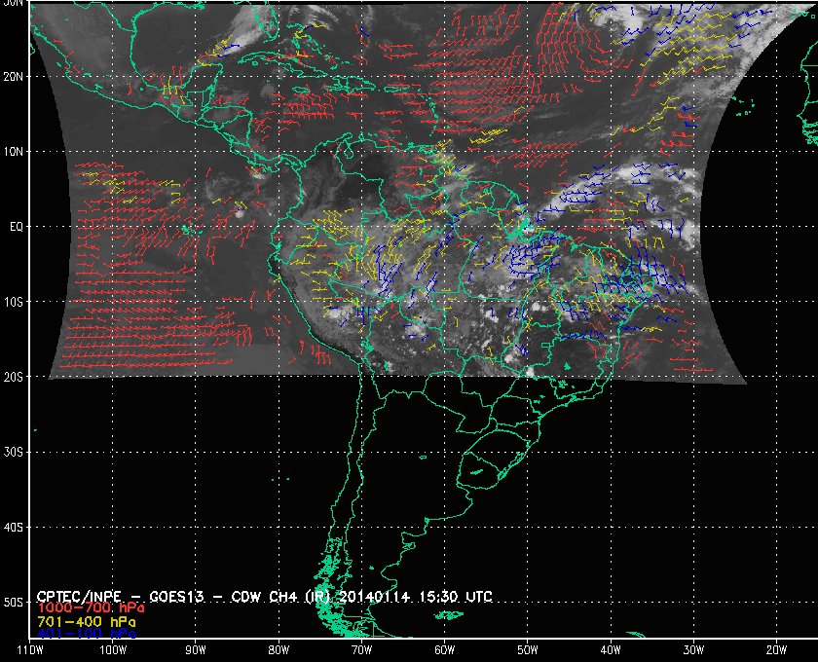Click the 100W longitude label
Viewport: 818px width, 662px height.
point(113,650)
